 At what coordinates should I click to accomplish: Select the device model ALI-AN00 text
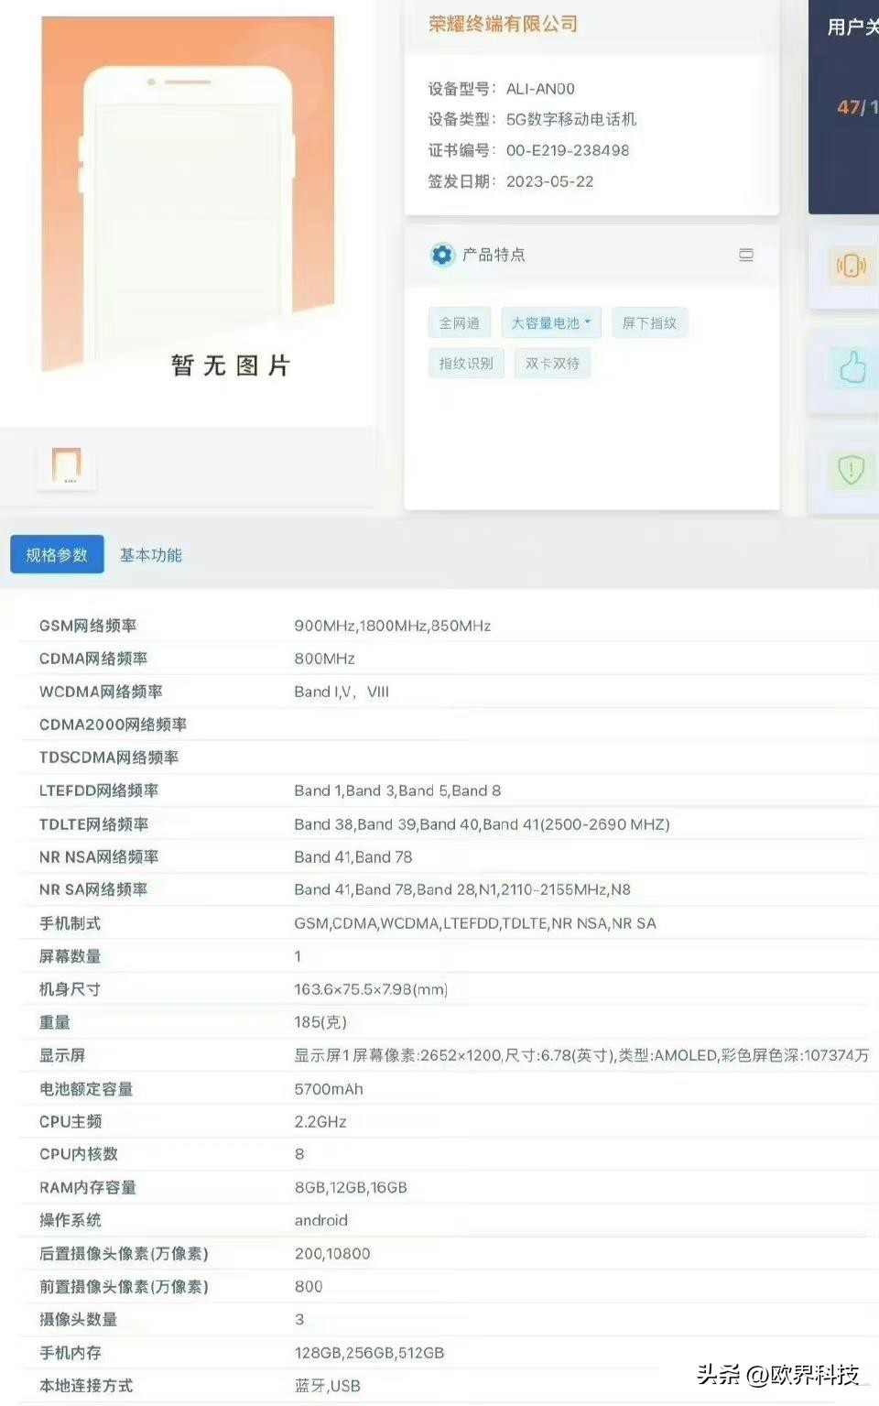click(x=538, y=89)
